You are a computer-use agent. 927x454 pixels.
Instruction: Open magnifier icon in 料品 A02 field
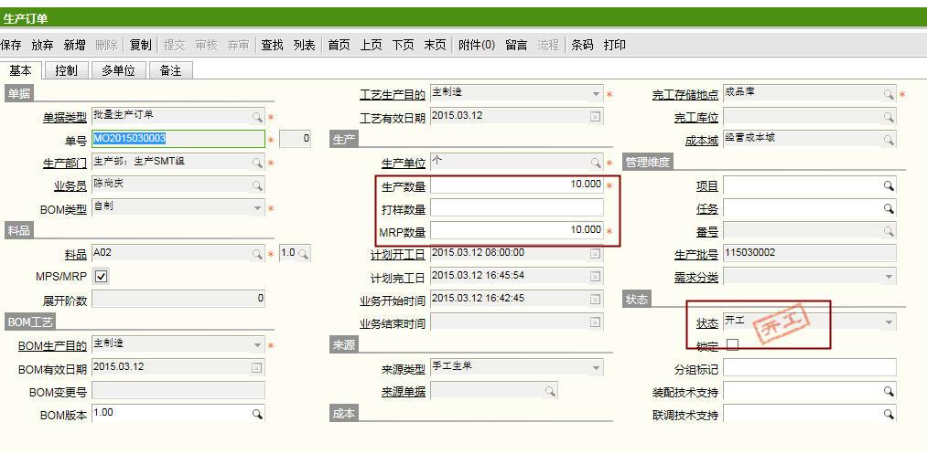257,254
